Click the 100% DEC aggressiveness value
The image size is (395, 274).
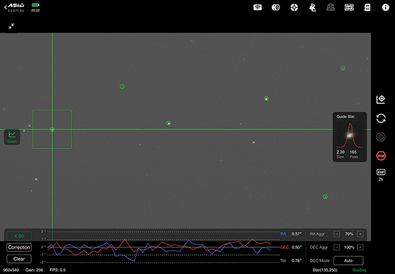[349, 248]
